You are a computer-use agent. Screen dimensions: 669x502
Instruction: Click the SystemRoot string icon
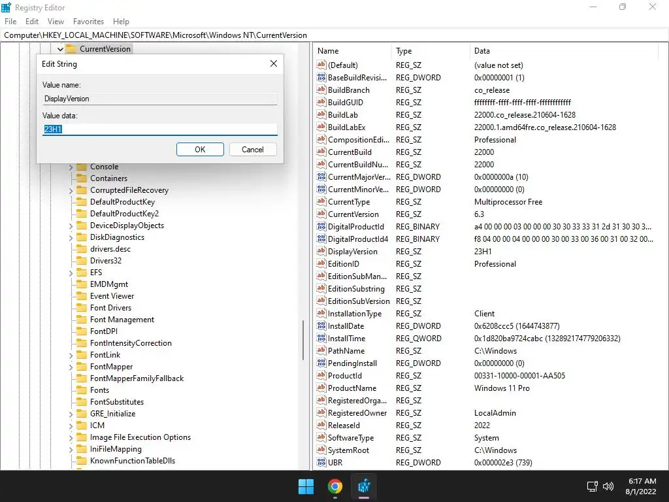click(321, 450)
